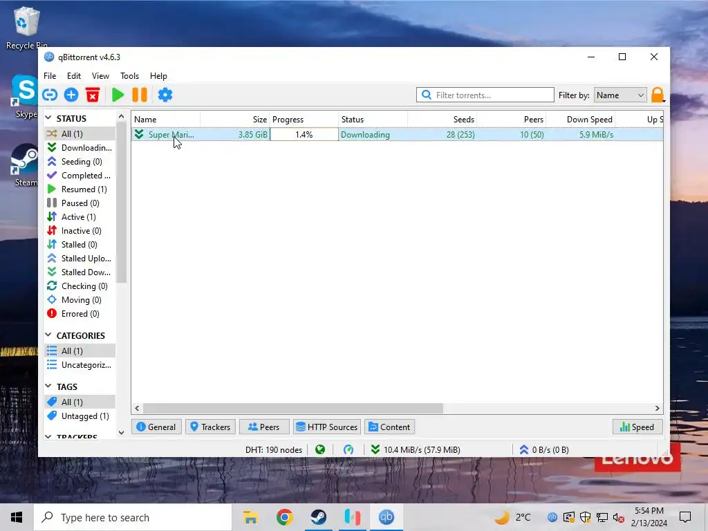
Task: Open the Filter by Name dropdown
Action: click(x=620, y=95)
